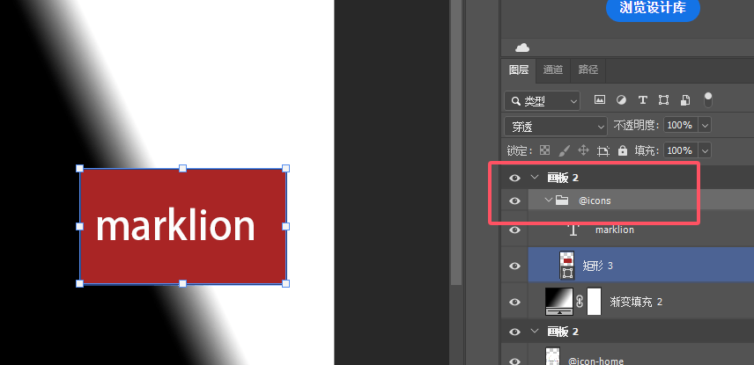Collapse the first 画板 2 artboard
The width and height of the screenshot is (754, 365).
(x=535, y=177)
